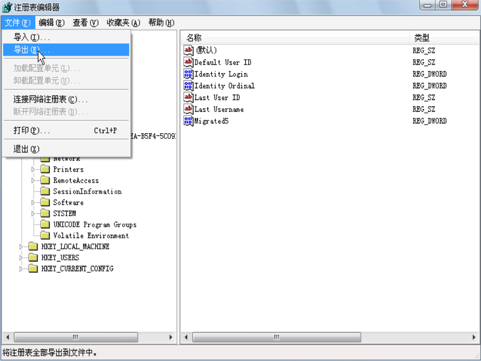The width and height of the screenshot is (481, 361).
Task: Click the SYSTEM folder icon
Action: click(x=45, y=213)
